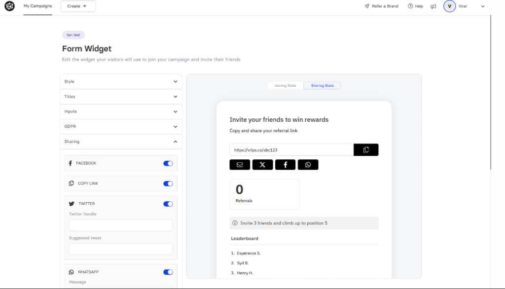Click the Leaderboard heading
Image resolution: width=505 pixels, height=289 pixels.
pos(245,238)
